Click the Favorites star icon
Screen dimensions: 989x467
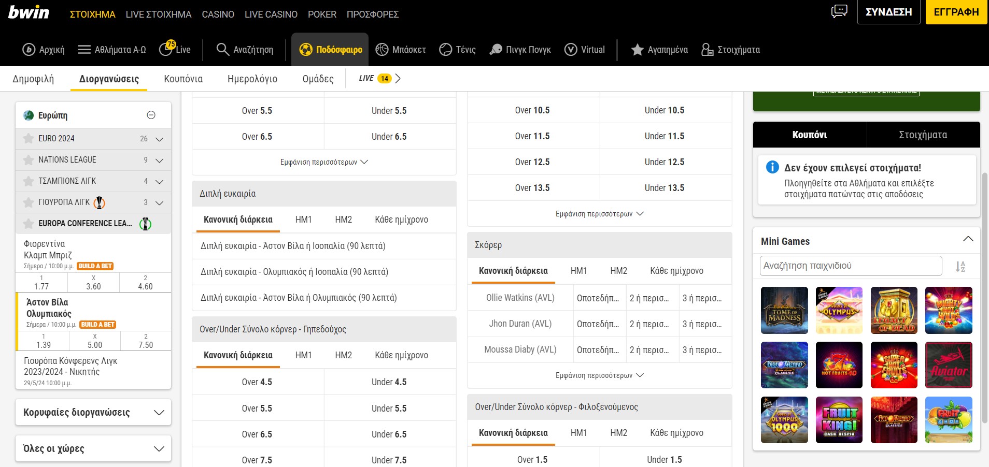[637, 49]
